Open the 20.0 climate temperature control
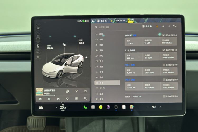 coord(63,107)
